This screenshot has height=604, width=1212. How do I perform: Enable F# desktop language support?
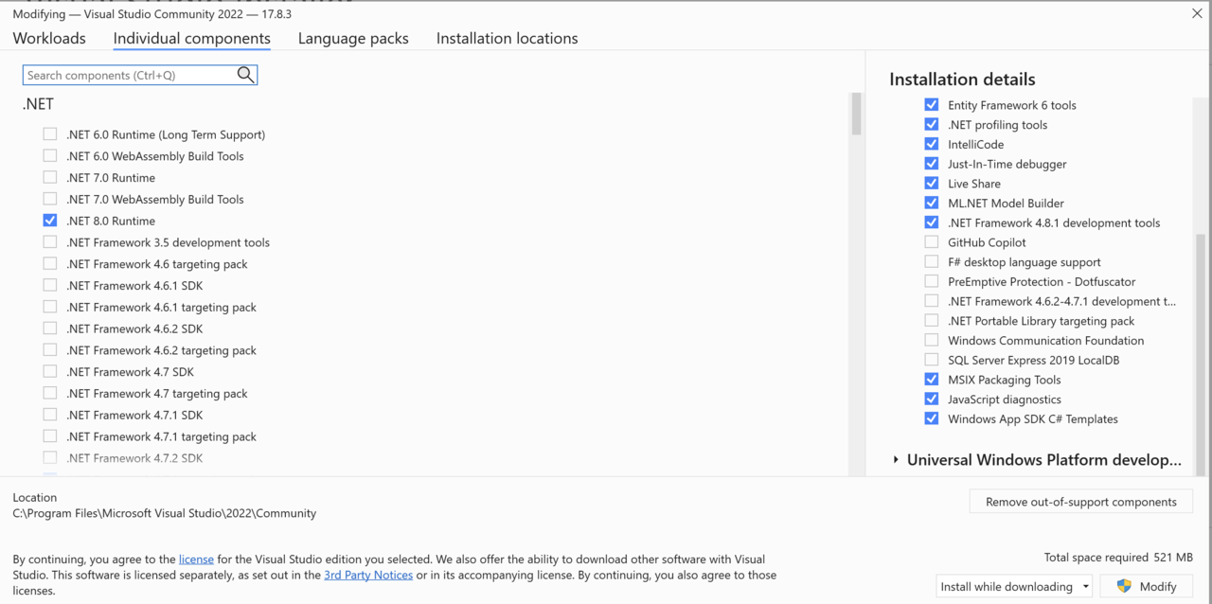931,261
